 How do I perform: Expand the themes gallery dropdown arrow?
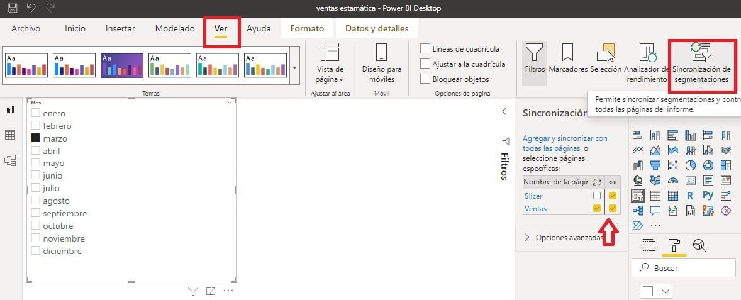point(295,65)
